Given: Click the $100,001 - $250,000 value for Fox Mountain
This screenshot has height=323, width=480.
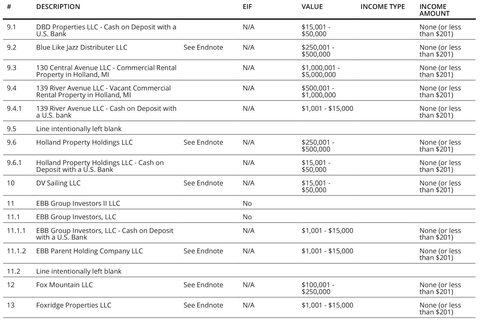Looking at the screenshot, I should (318, 288).
